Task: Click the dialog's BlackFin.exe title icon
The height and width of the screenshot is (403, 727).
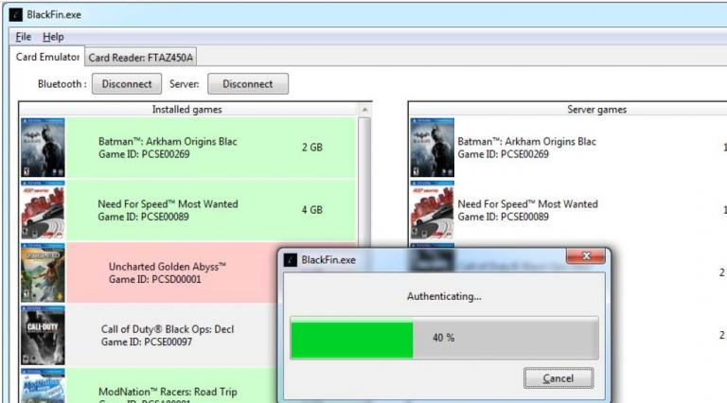Action: coord(291,260)
